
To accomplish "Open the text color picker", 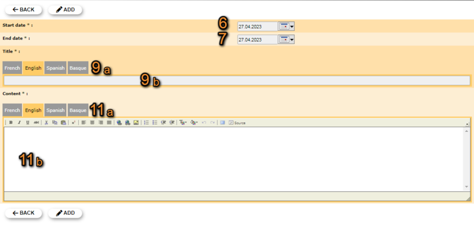I will [183, 122].
